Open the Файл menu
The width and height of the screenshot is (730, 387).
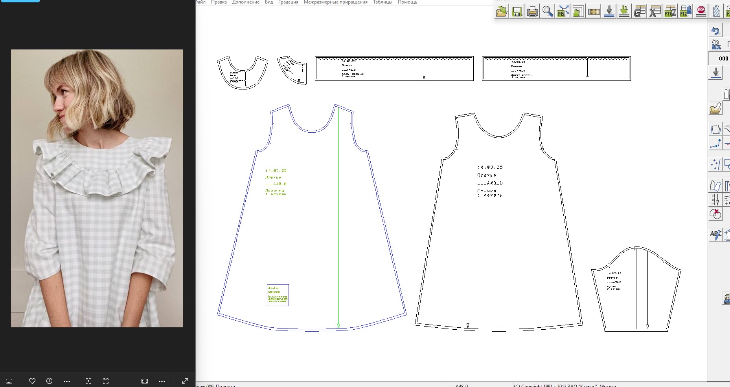tap(200, 2)
